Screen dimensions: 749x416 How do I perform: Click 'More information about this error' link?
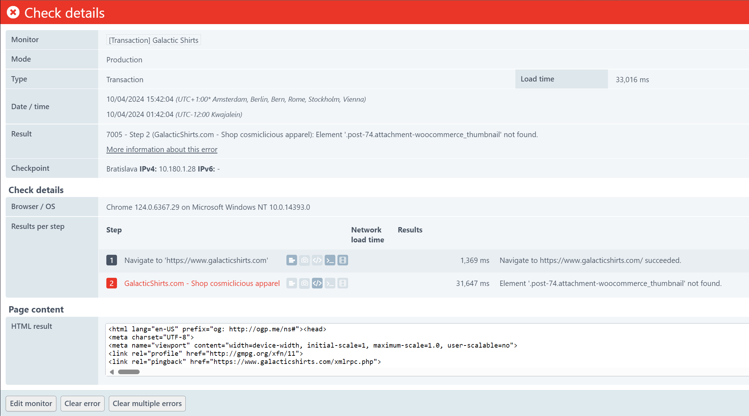coord(162,149)
